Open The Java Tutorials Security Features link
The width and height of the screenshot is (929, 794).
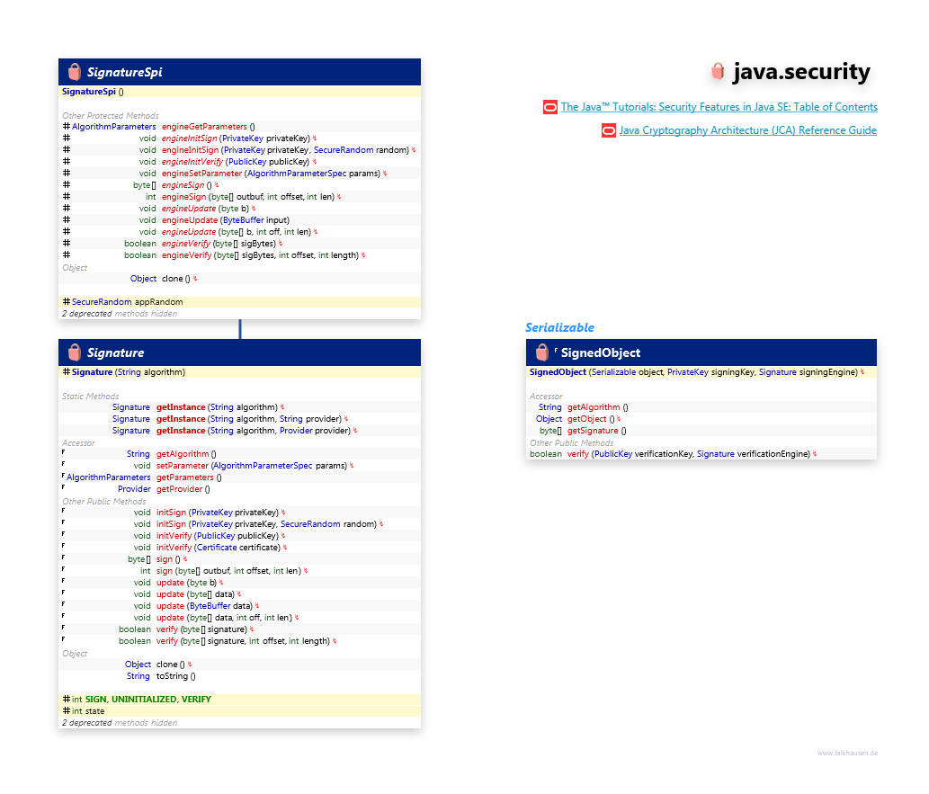(x=719, y=107)
